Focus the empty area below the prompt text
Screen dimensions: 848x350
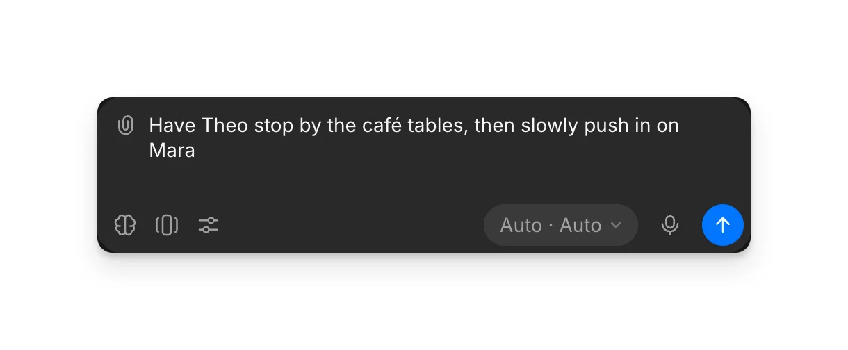424,182
